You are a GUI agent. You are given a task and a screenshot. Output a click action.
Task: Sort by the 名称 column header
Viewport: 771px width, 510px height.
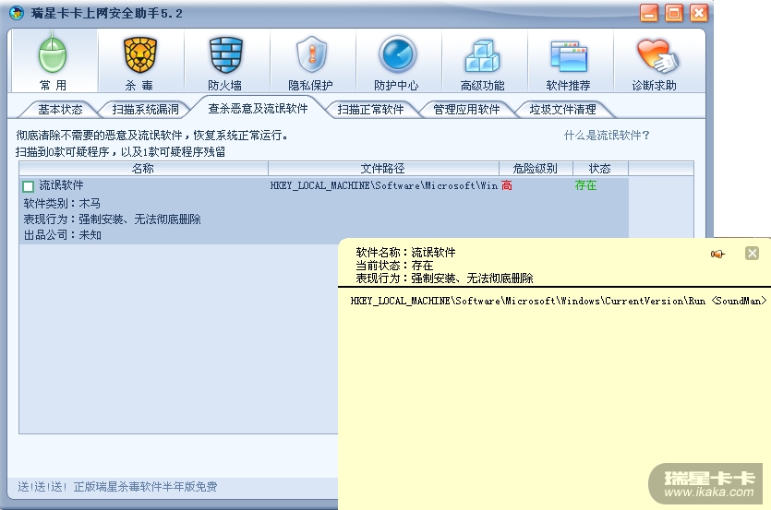pyautogui.click(x=143, y=169)
